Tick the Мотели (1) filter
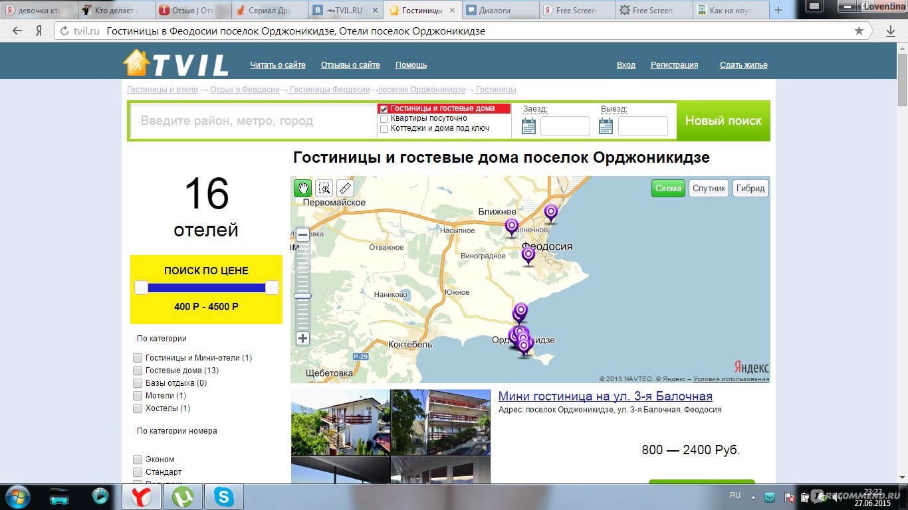Image resolution: width=908 pixels, height=510 pixels. (138, 396)
